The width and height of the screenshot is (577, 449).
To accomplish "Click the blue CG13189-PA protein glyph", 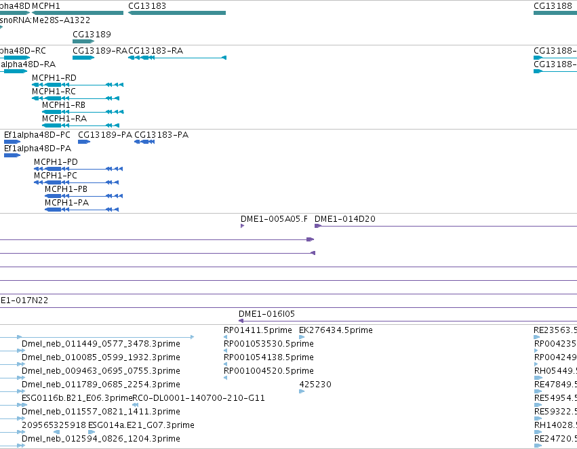I will click(x=84, y=142).
